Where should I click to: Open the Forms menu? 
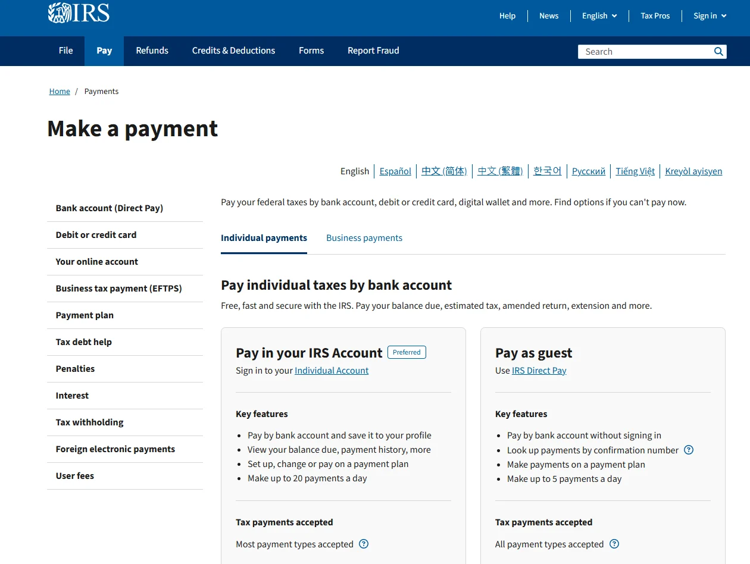311,51
